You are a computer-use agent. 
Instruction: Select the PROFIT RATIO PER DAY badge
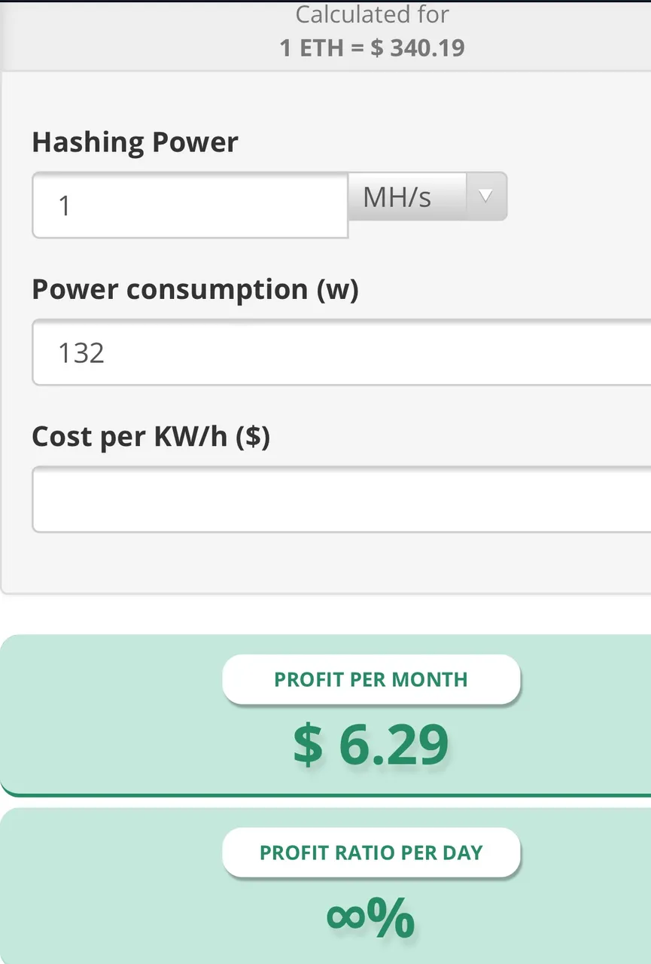(x=371, y=853)
